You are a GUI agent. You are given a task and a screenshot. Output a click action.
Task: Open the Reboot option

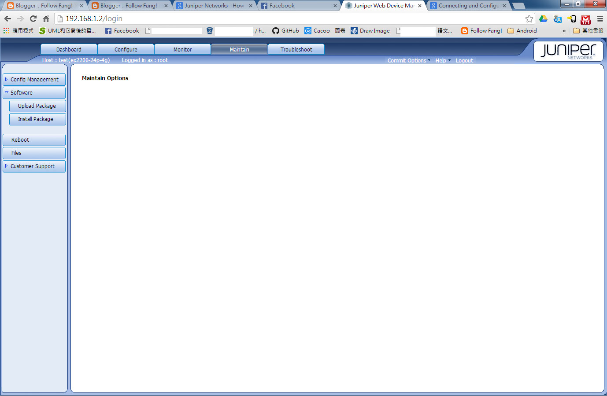click(x=34, y=140)
